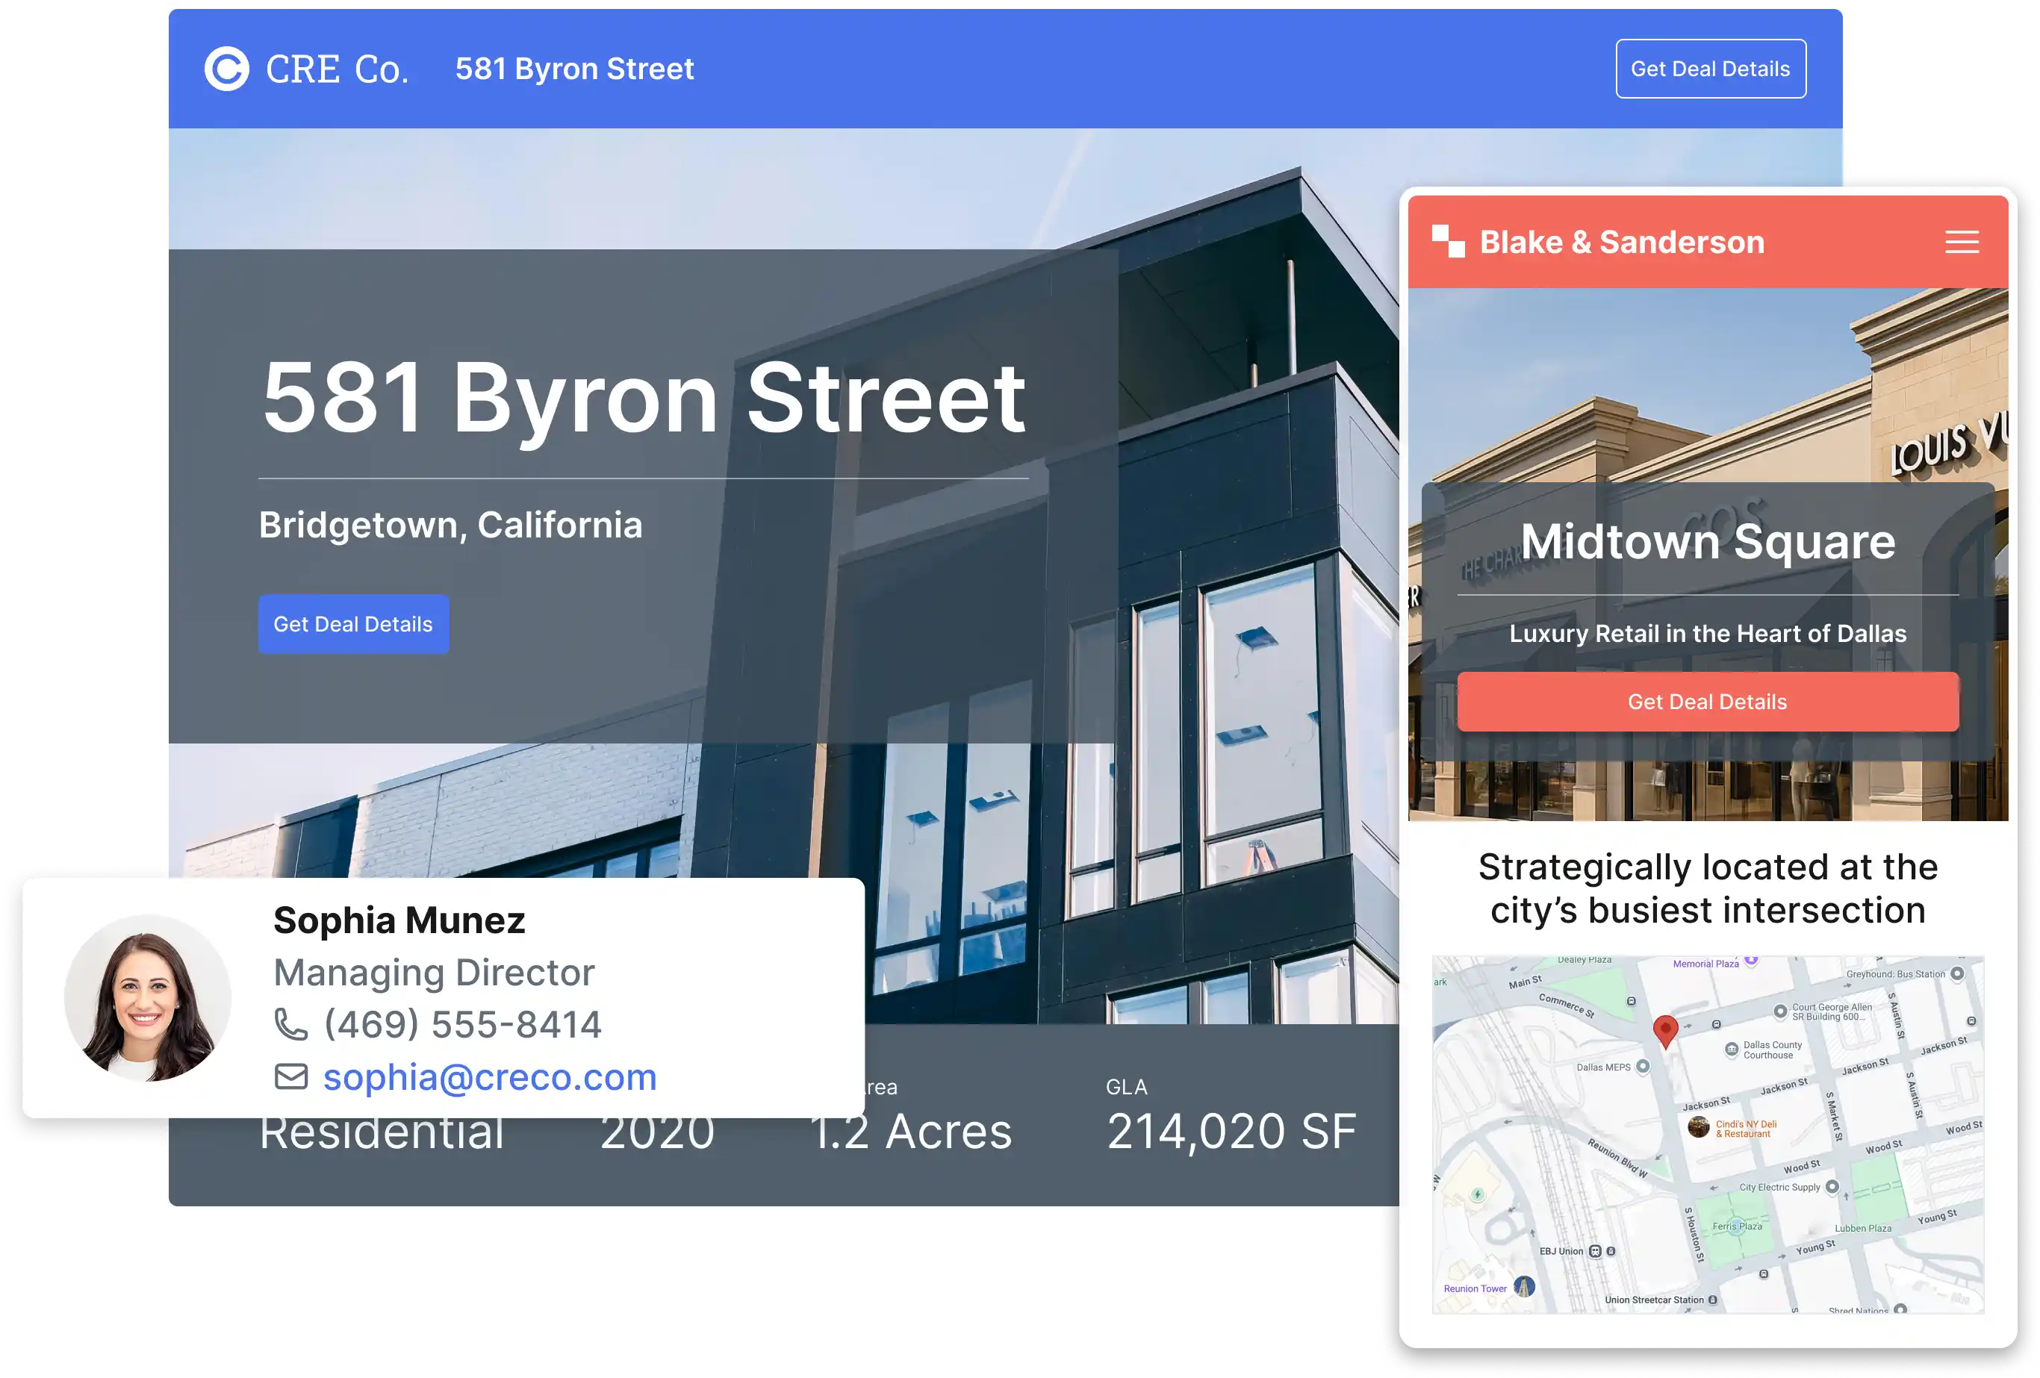Viewport: 2040px width, 1378px height.
Task: Click the CRE Co. circular logo icon
Action: (x=226, y=69)
